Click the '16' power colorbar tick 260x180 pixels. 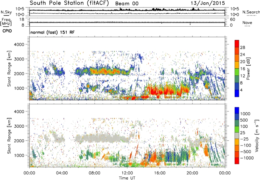point(242,69)
